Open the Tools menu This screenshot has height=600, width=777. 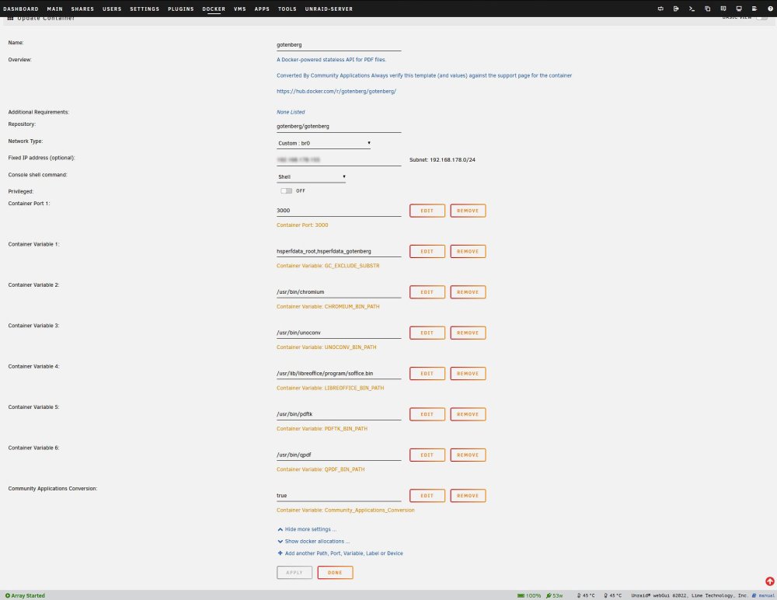[287, 9]
